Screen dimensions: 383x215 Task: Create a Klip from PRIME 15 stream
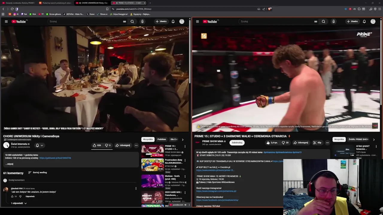[317, 143]
